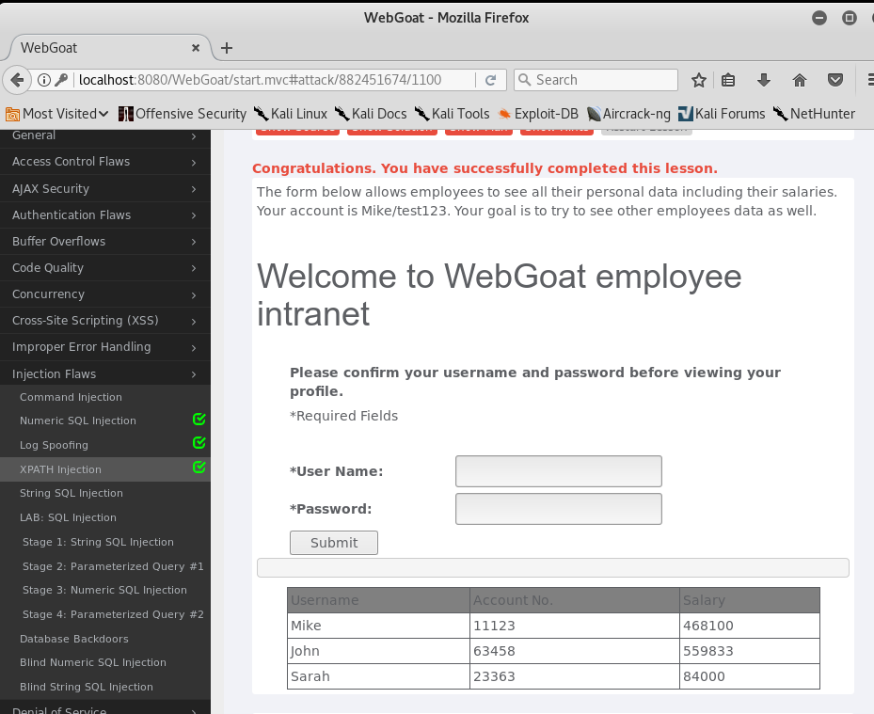Expand AJAX Security category
874x714 pixels.
[105, 188]
